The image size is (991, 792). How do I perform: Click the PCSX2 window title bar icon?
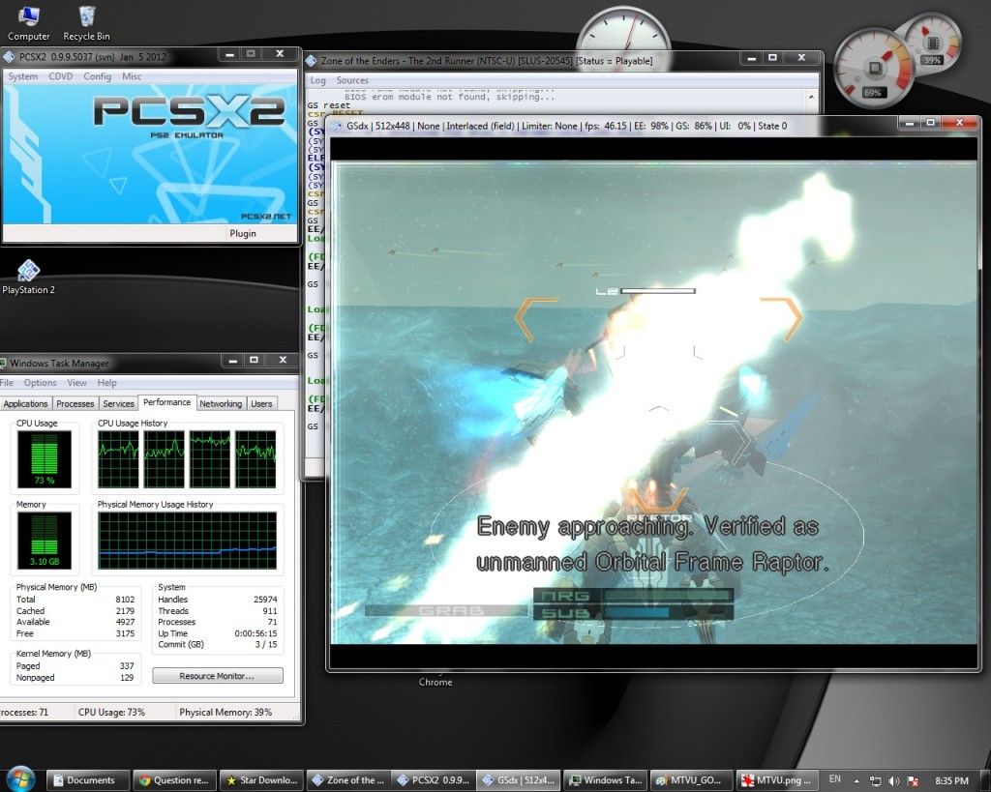pos(11,55)
